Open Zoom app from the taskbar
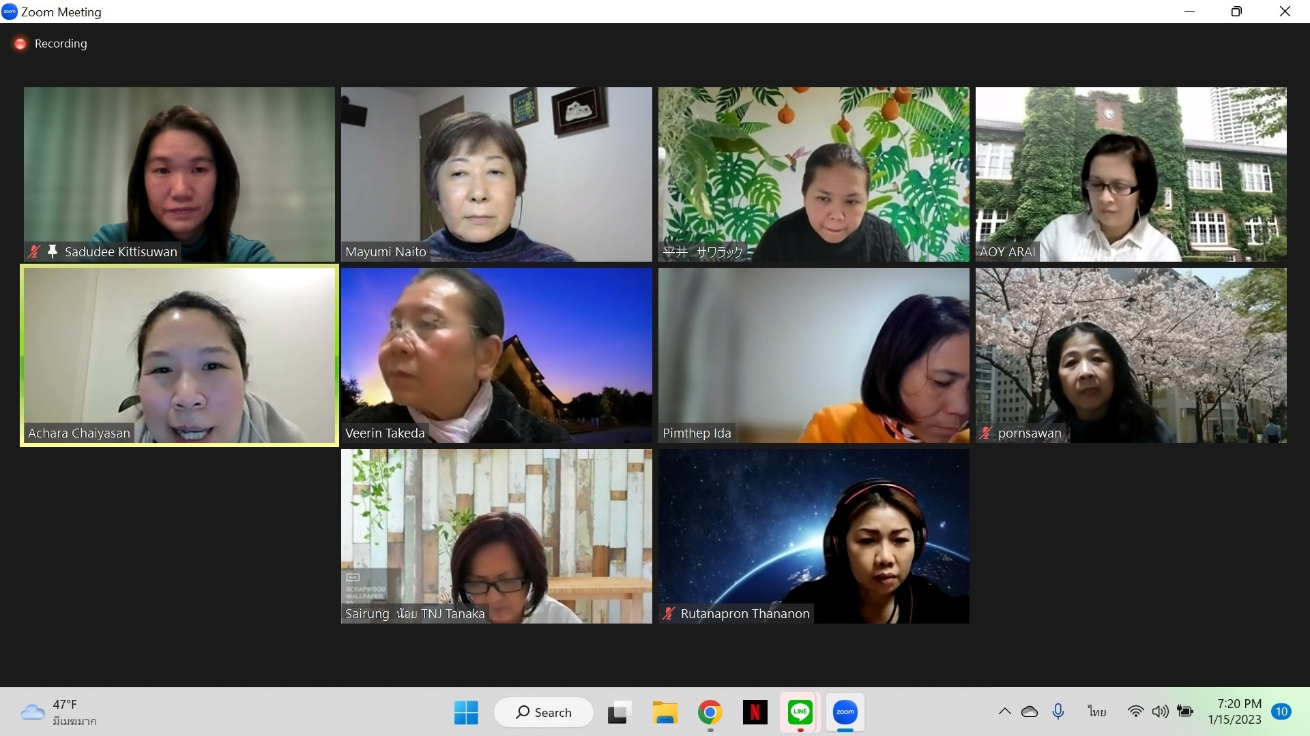Screen dimensions: 1310x736 845,712
